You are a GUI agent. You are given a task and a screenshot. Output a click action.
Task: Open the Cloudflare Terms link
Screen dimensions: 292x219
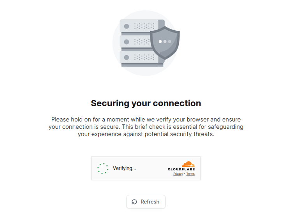pos(190,174)
